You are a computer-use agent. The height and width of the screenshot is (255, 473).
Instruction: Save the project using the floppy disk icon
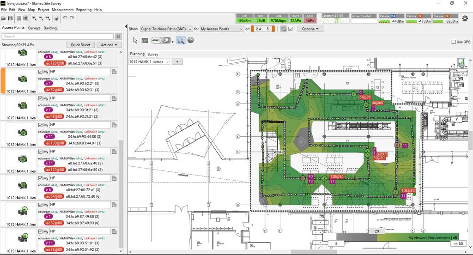pyautogui.click(x=10, y=18)
